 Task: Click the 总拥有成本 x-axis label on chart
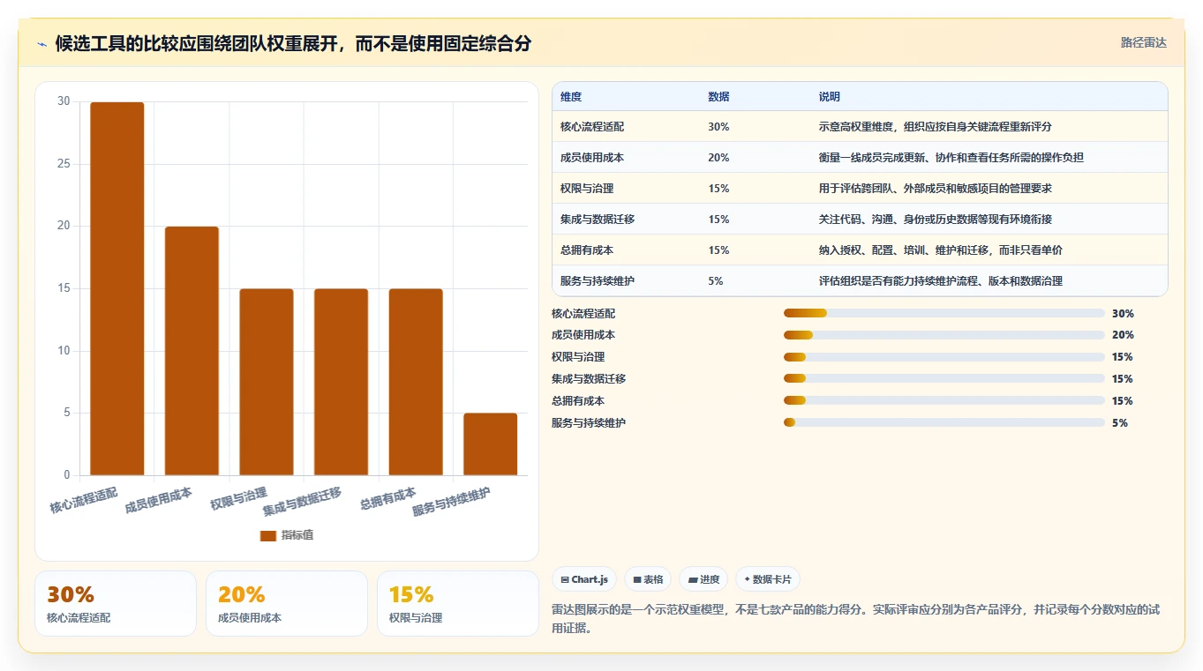pyautogui.click(x=388, y=498)
